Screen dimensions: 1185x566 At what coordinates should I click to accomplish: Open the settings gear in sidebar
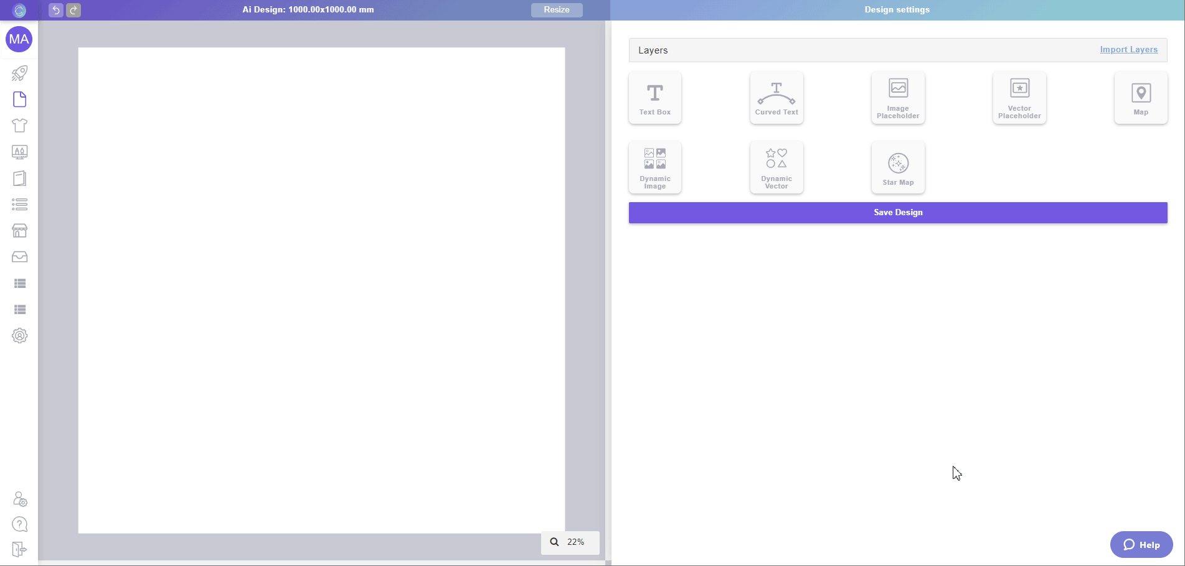tap(19, 336)
